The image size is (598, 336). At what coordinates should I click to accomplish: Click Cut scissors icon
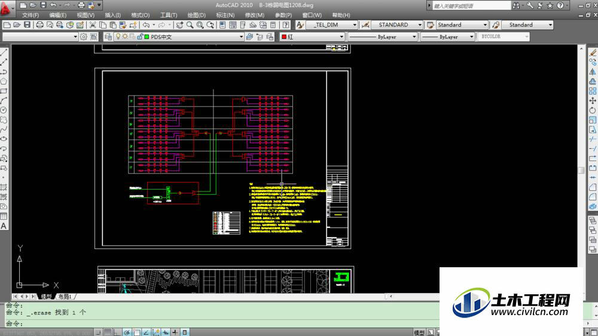[93, 25]
